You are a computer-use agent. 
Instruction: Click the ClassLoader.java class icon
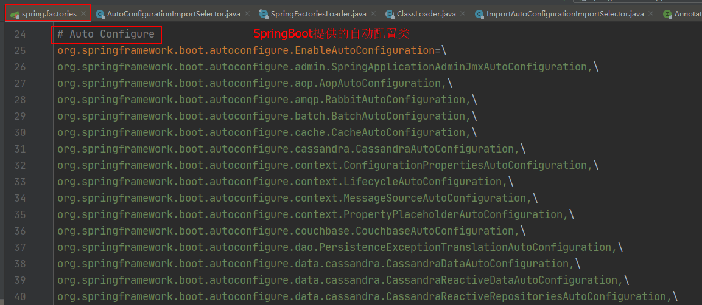[390, 15]
